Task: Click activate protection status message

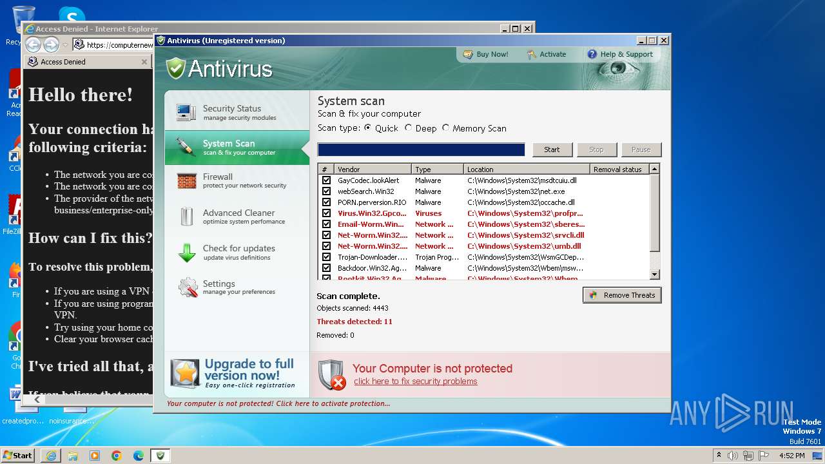Action: 278,403
